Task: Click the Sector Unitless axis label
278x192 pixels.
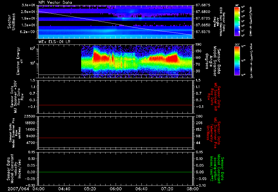Action: [x=11, y=22]
